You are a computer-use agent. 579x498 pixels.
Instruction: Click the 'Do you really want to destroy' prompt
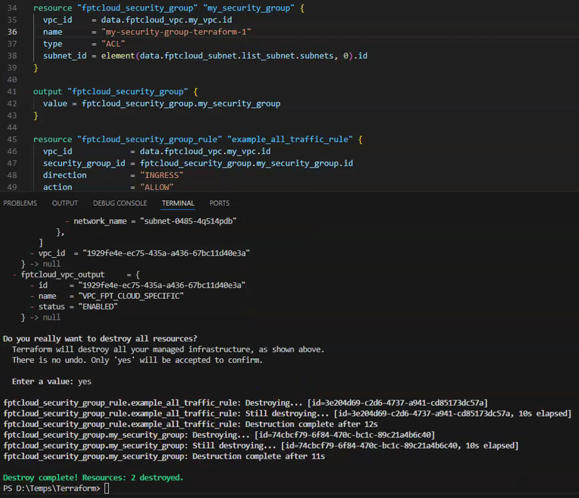point(100,338)
